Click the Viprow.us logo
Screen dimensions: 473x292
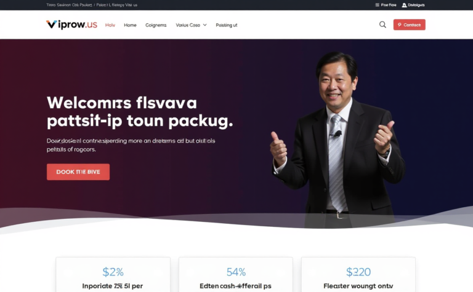coord(71,25)
